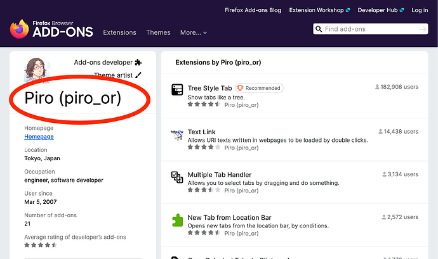Click the user icon beside 14,438 users
Viewport: 438px width, 259px height.
pyautogui.click(x=380, y=132)
